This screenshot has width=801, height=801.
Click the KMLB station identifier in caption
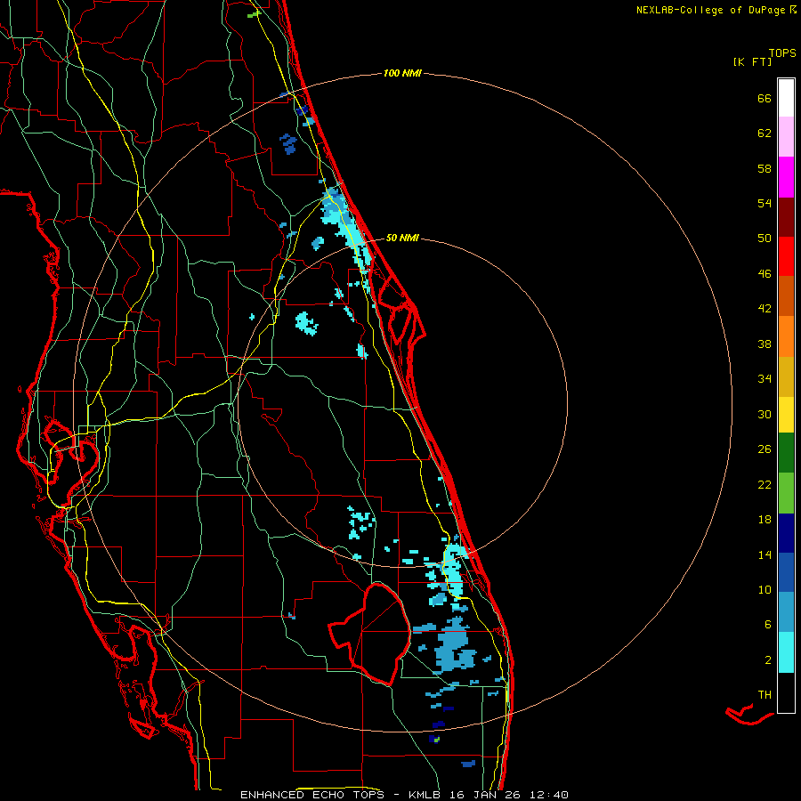coord(426,795)
